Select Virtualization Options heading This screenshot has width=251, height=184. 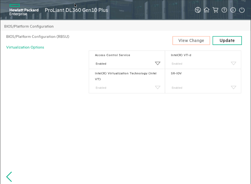click(25, 47)
